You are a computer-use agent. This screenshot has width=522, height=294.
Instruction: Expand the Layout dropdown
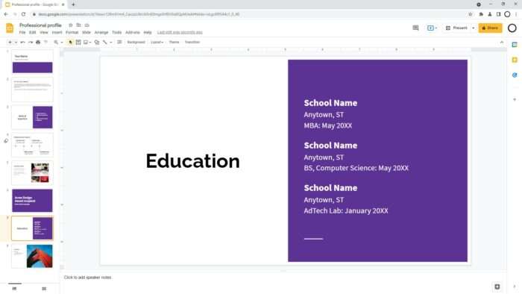pos(157,43)
